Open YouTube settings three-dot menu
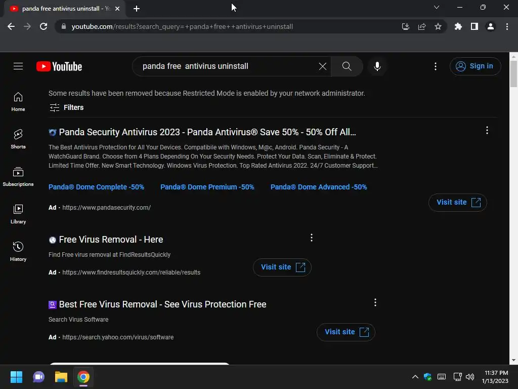Image resolution: width=518 pixels, height=389 pixels. pyautogui.click(x=436, y=66)
